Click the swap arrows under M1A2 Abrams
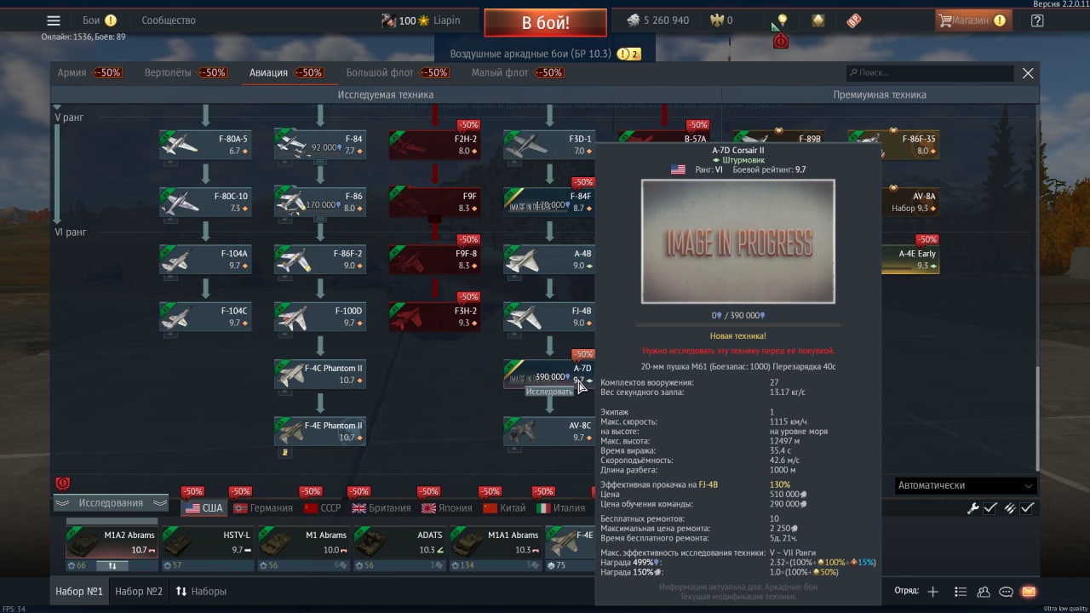1090x613 pixels. click(x=112, y=565)
